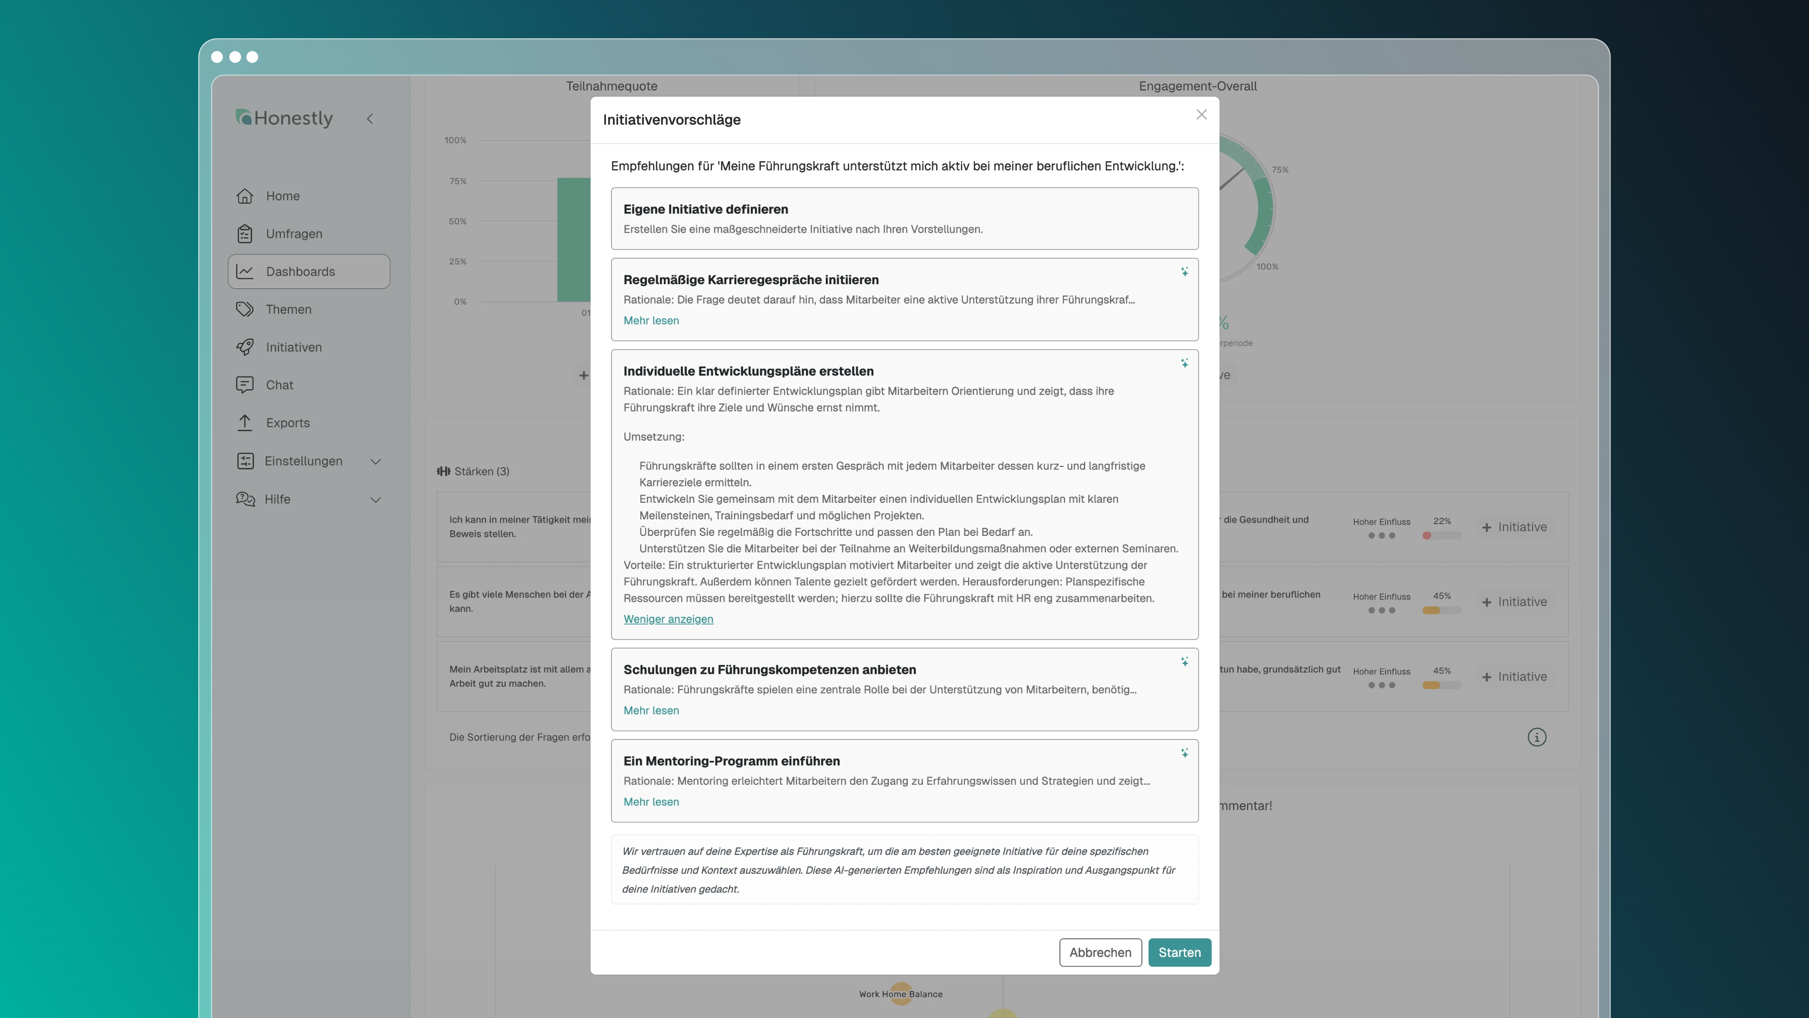Click Mehr lesen under Regelmäßige Karrieregespräche
The image size is (1809, 1018).
click(x=651, y=320)
